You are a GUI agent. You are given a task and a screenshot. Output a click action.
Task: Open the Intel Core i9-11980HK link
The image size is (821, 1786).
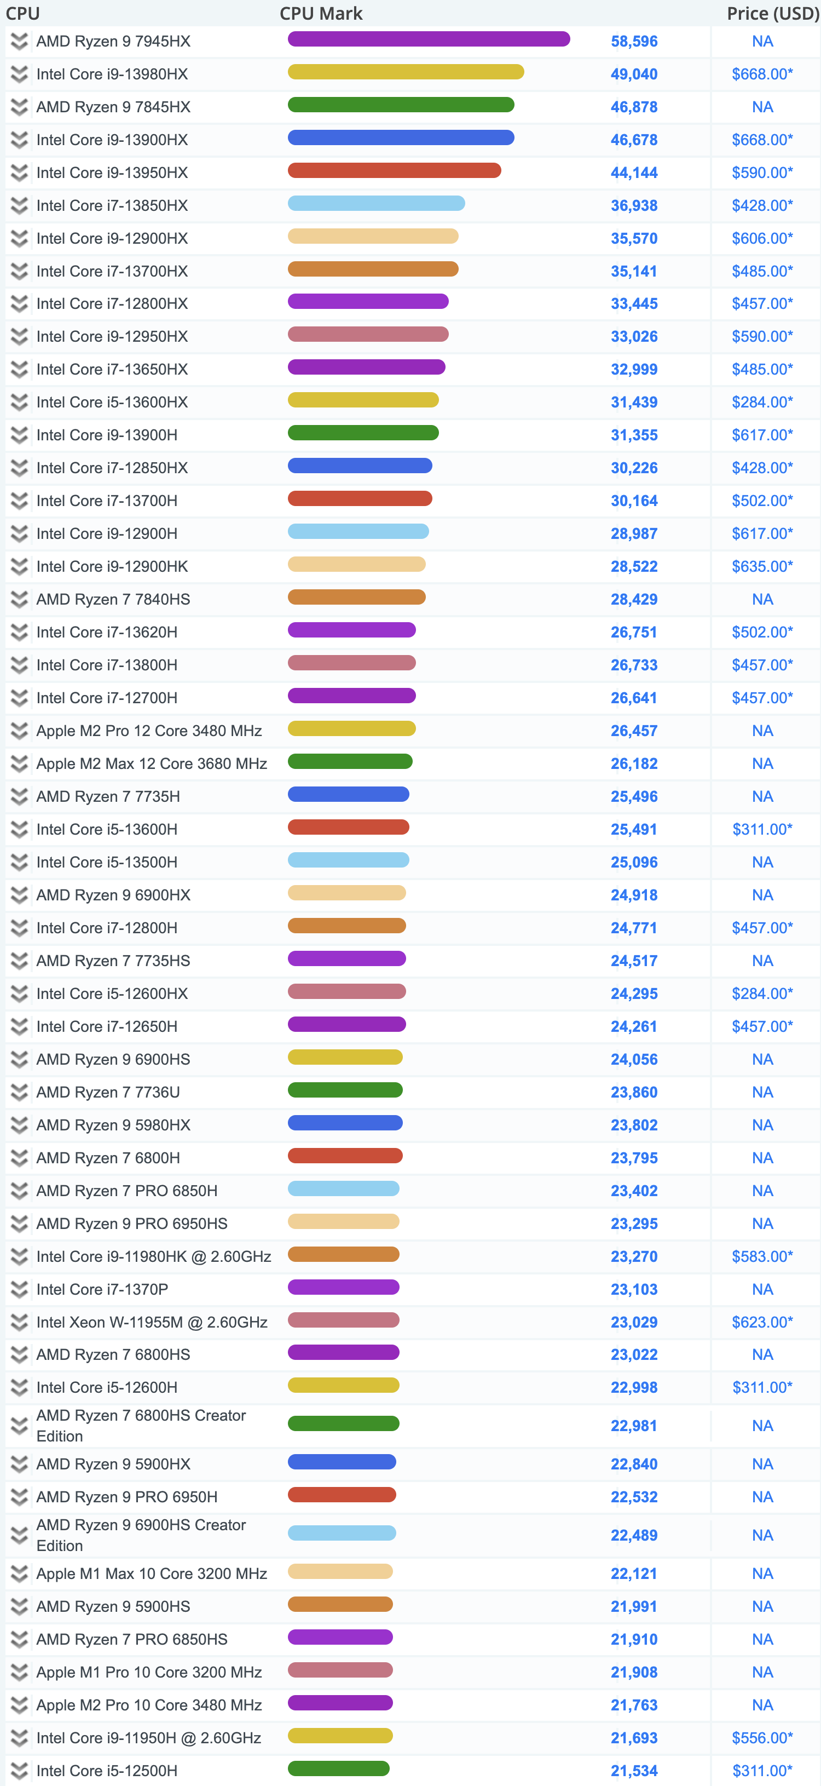154,1257
